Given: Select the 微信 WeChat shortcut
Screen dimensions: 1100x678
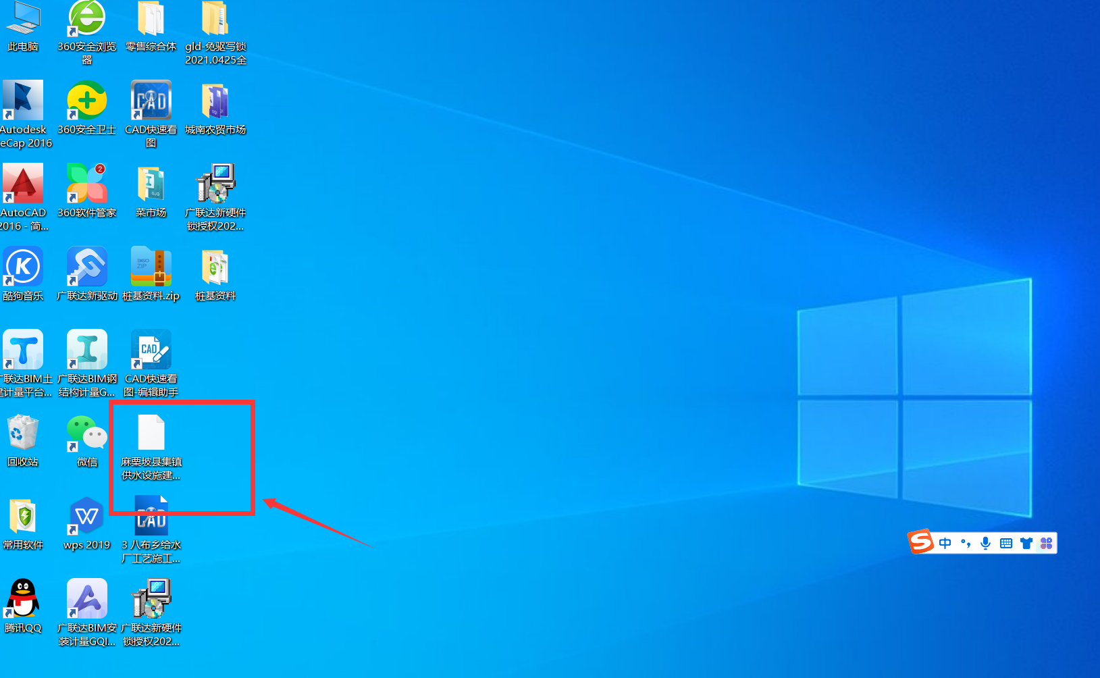Looking at the screenshot, I should click(87, 440).
